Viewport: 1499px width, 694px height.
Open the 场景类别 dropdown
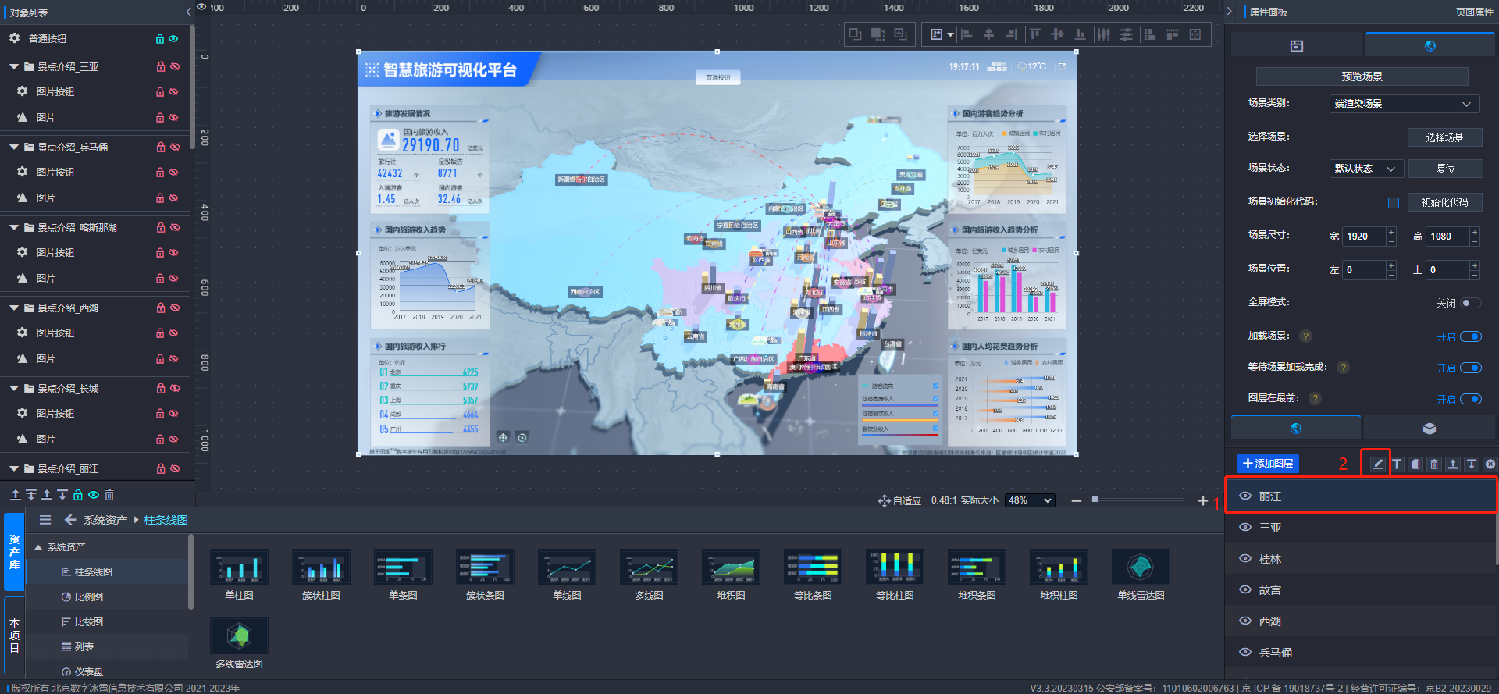pos(1403,104)
